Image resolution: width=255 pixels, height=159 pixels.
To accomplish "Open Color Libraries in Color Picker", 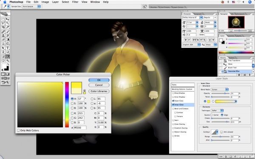I will tap(99, 91).
